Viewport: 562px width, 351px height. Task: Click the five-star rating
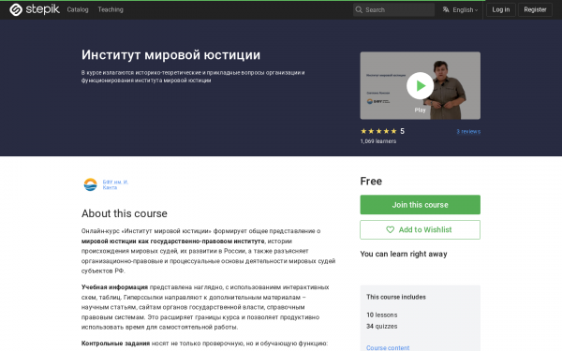tap(378, 131)
